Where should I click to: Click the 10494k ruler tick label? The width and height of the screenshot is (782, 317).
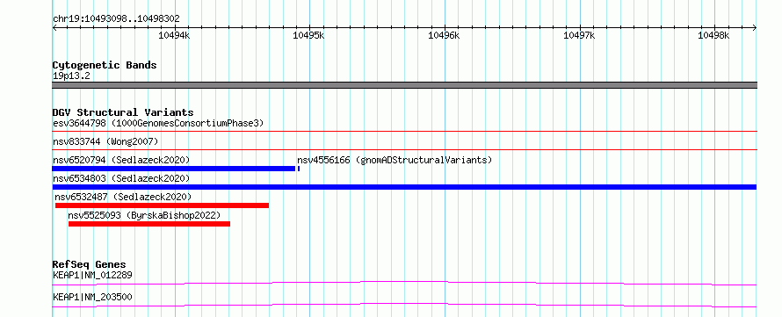(x=174, y=35)
